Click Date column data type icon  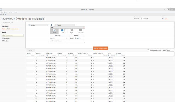[x=109, y=55]
